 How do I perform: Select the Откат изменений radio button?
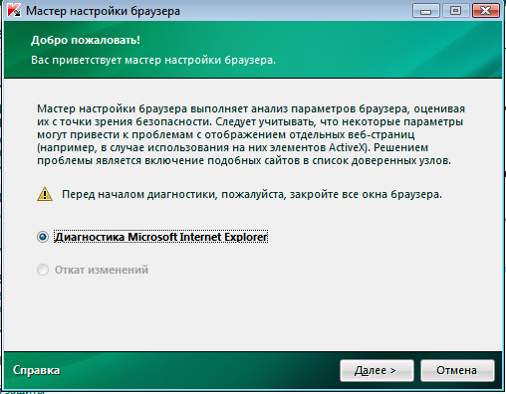coord(43,270)
